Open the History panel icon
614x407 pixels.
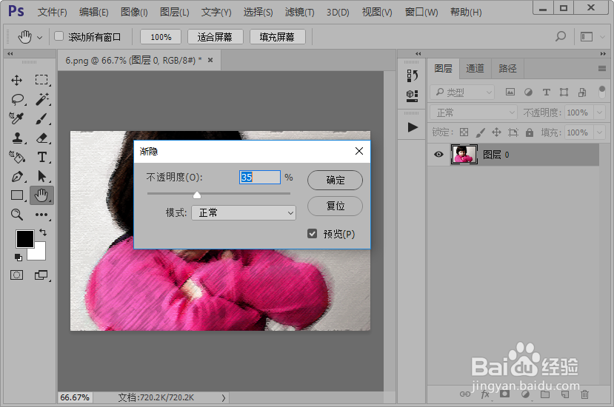pyautogui.click(x=412, y=75)
